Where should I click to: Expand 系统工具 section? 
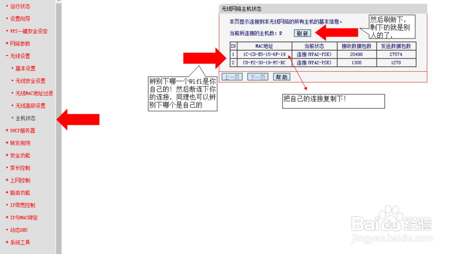pos(20,242)
